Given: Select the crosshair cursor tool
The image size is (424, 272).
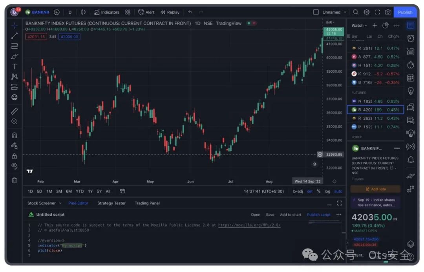Looking at the screenshot, I should point(15,26).
